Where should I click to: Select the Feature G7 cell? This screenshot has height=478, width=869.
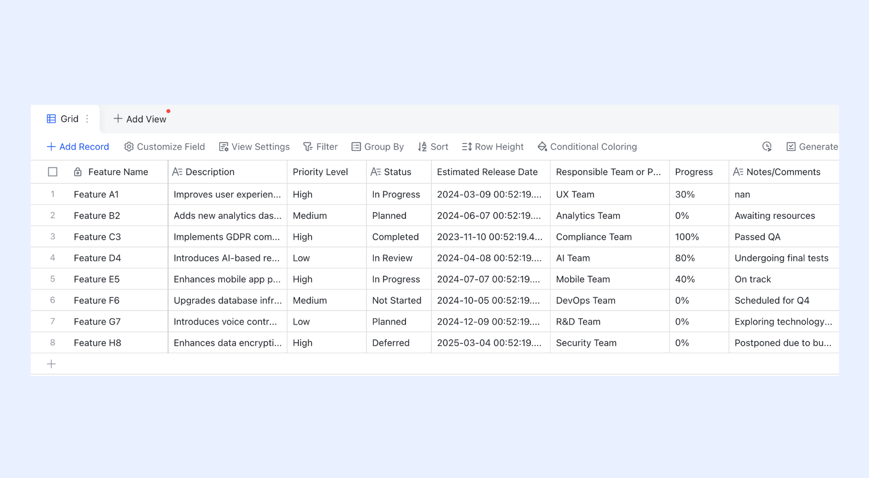tap(118, 321)
